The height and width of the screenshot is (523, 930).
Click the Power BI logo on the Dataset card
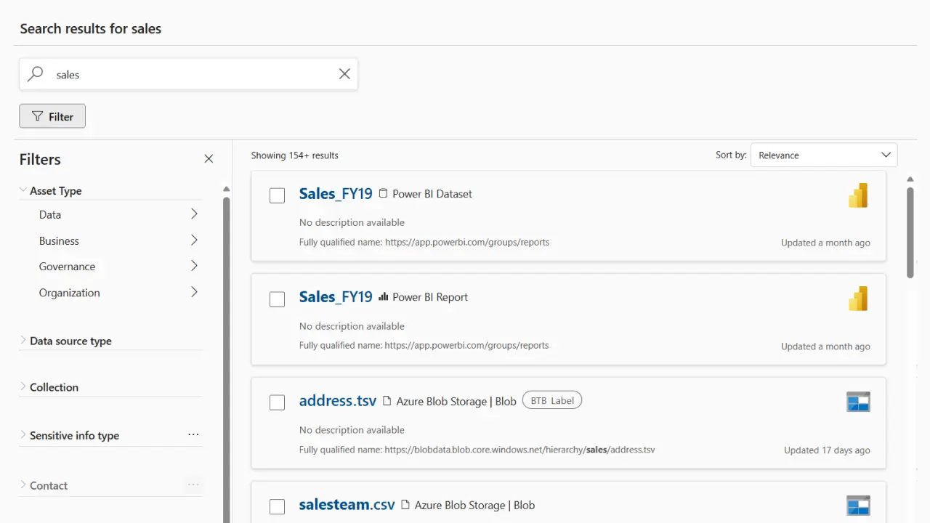click(858, 195)
